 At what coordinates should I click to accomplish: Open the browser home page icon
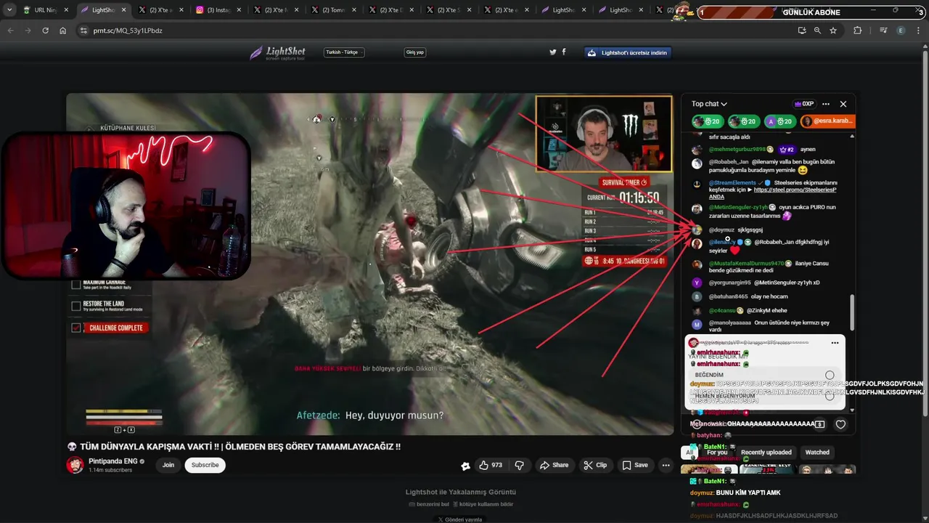coord(63,31)
